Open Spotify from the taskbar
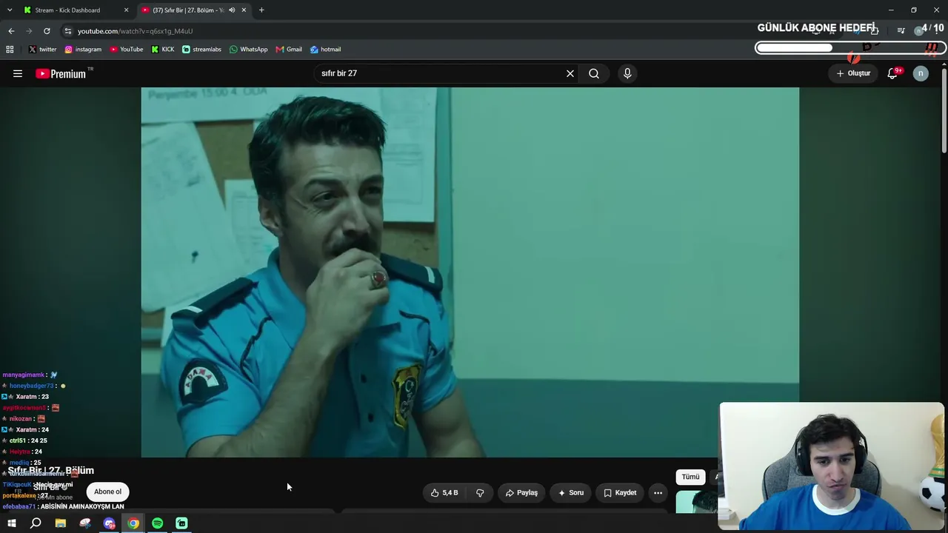This screenshot has height=533, width=948. (x=158, y=523)
